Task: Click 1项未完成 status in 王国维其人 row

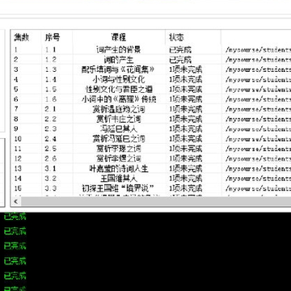Action: click(x=186, y=179)
